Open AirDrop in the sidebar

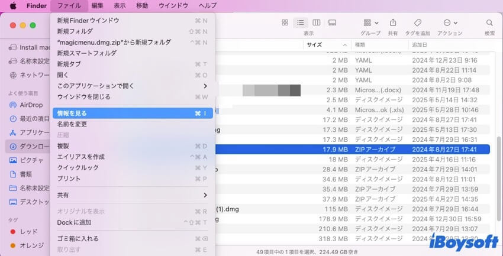coord(31,105)
